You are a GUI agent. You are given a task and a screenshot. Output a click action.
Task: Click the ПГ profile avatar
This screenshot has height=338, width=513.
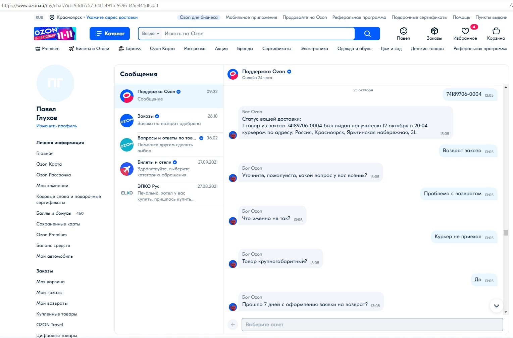point(55,83)
